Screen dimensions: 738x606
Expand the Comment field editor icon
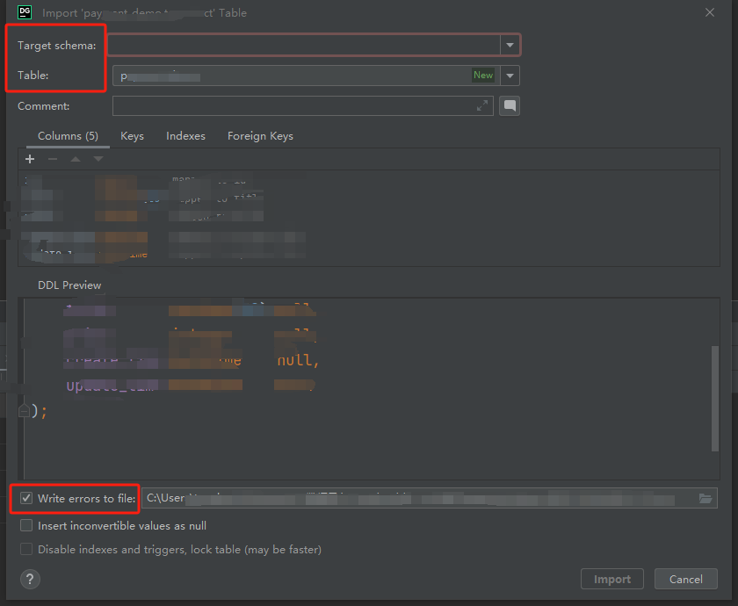coord(482,106)
